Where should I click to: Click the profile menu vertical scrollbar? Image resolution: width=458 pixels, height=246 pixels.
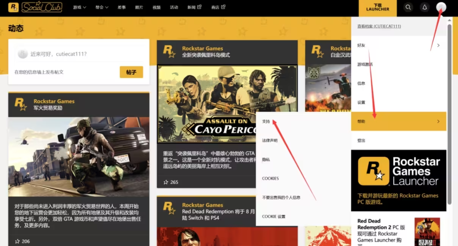tap(449, 114)
